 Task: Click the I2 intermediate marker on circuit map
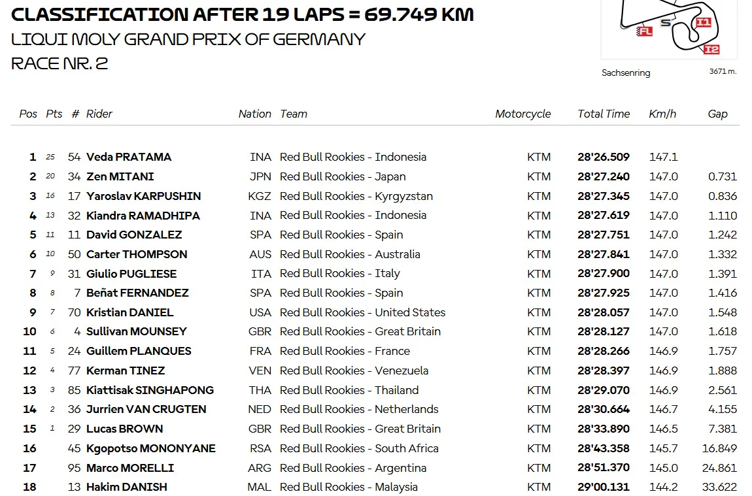(x=711, y=50)
